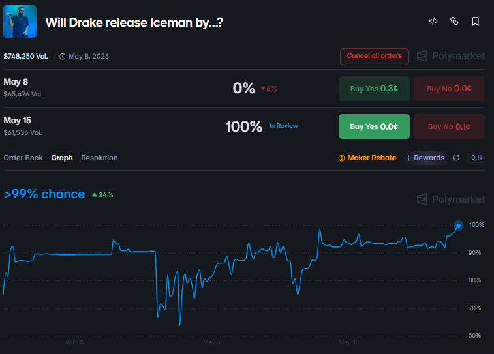494x354 pixels.
Task: Open the Resolution tab
Action: click(100, 158)
